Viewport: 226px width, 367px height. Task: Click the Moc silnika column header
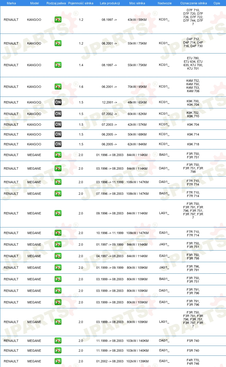tap(137, 3)
